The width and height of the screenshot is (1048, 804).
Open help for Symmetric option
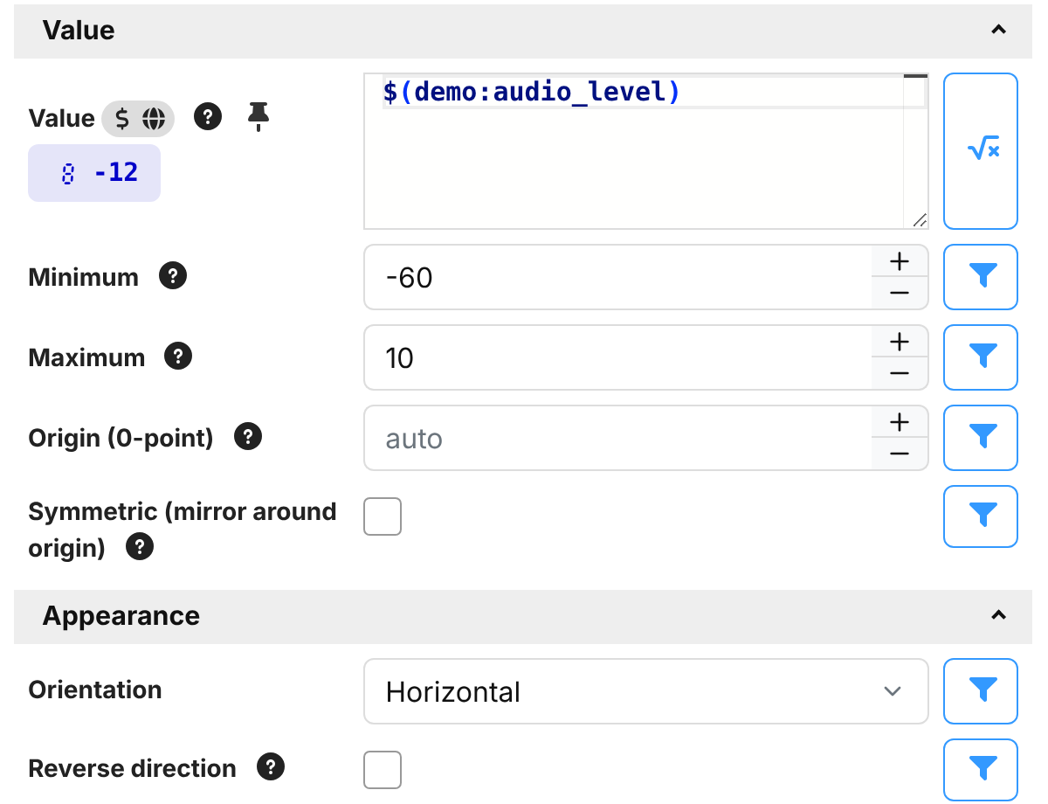(140, 548)
